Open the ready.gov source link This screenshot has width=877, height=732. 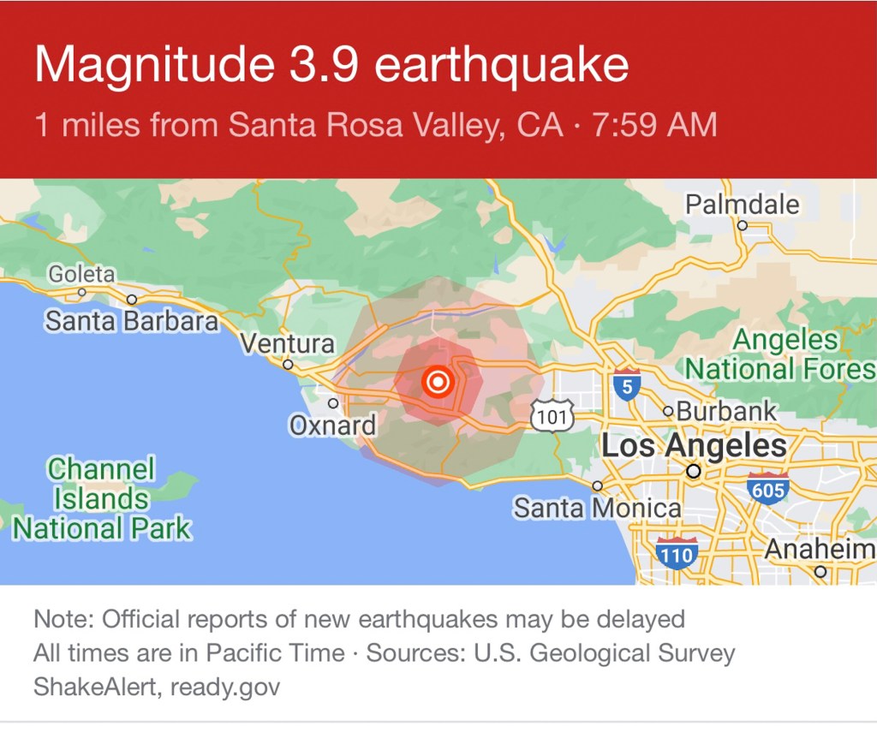[225, 687]
